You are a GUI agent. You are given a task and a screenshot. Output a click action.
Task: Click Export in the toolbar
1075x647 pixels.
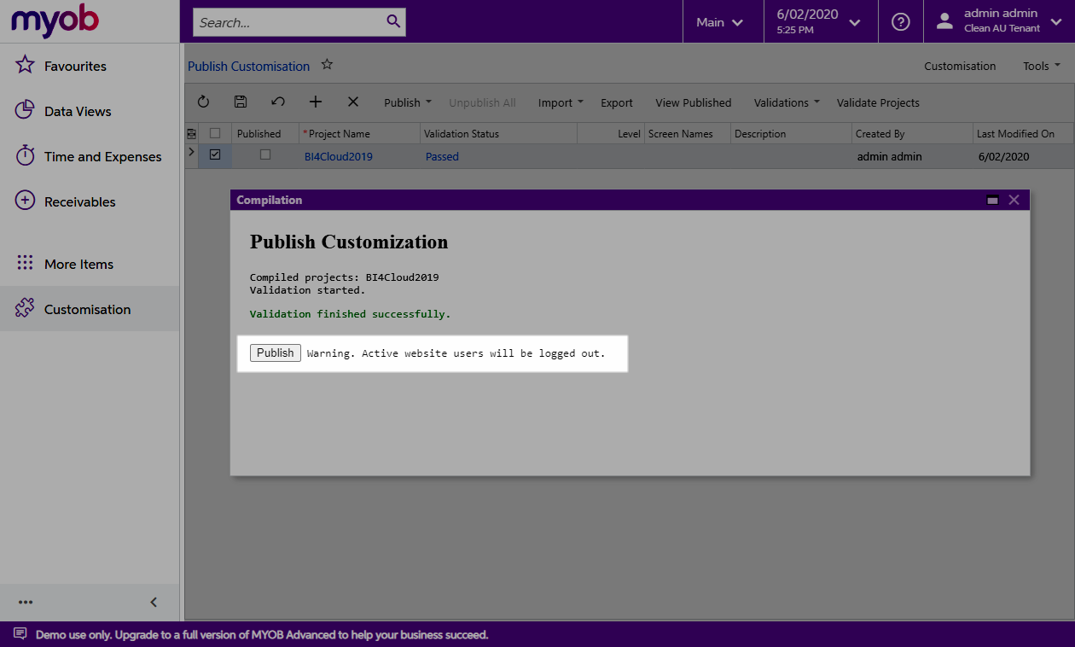click(617, 102)
